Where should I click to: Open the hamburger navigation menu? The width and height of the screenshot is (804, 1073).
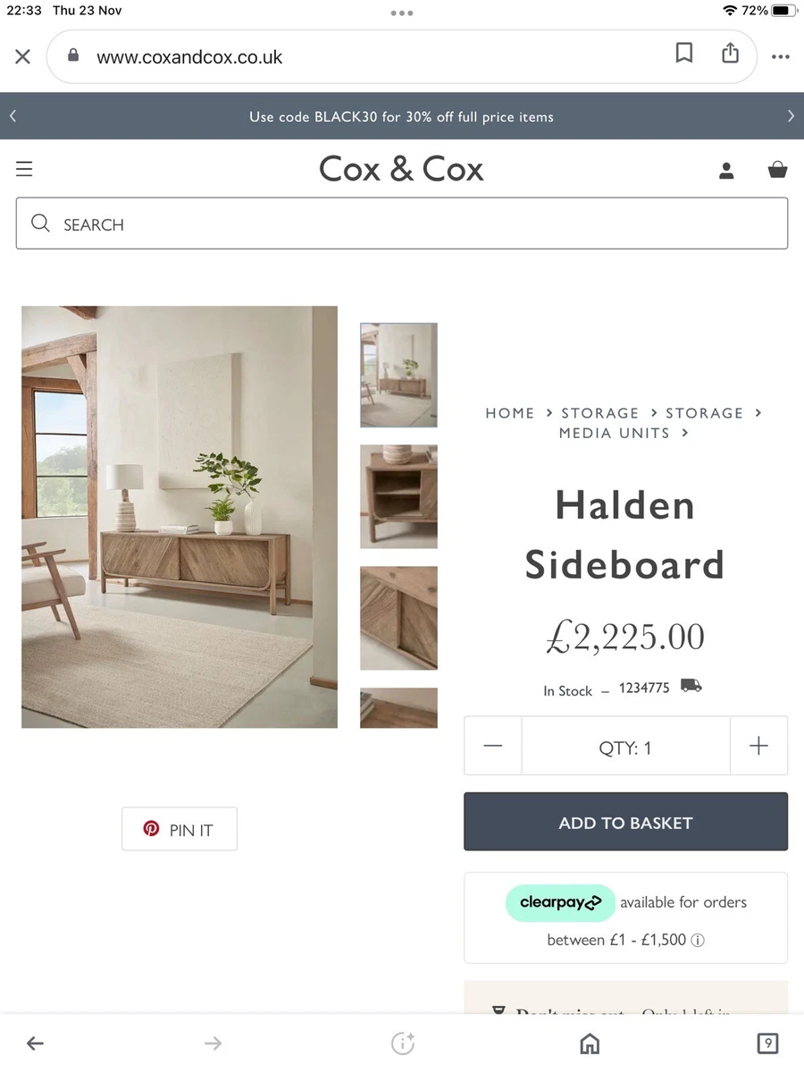tap(24, 169)
